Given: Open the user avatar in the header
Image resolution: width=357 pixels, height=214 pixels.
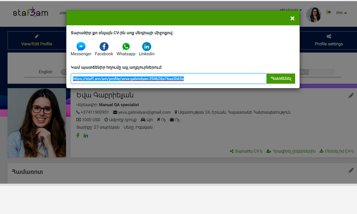Looking at the screenshot, I should pyautogui.click(x=313, y=15).
